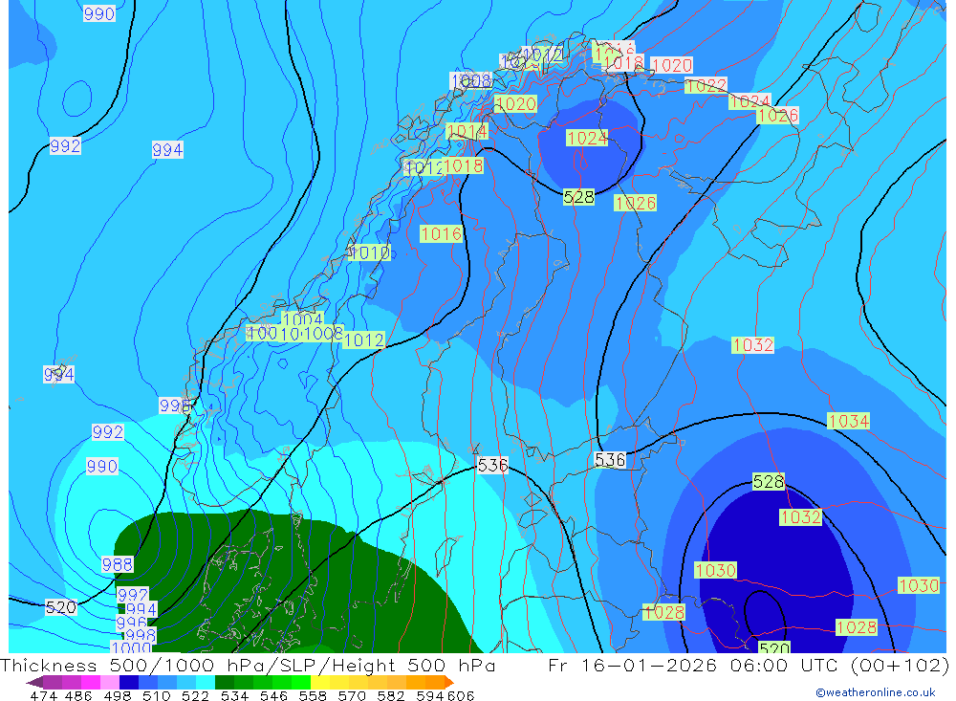
Task: Click the magenta swatch in the thickness legend
Action: (91, 682)
